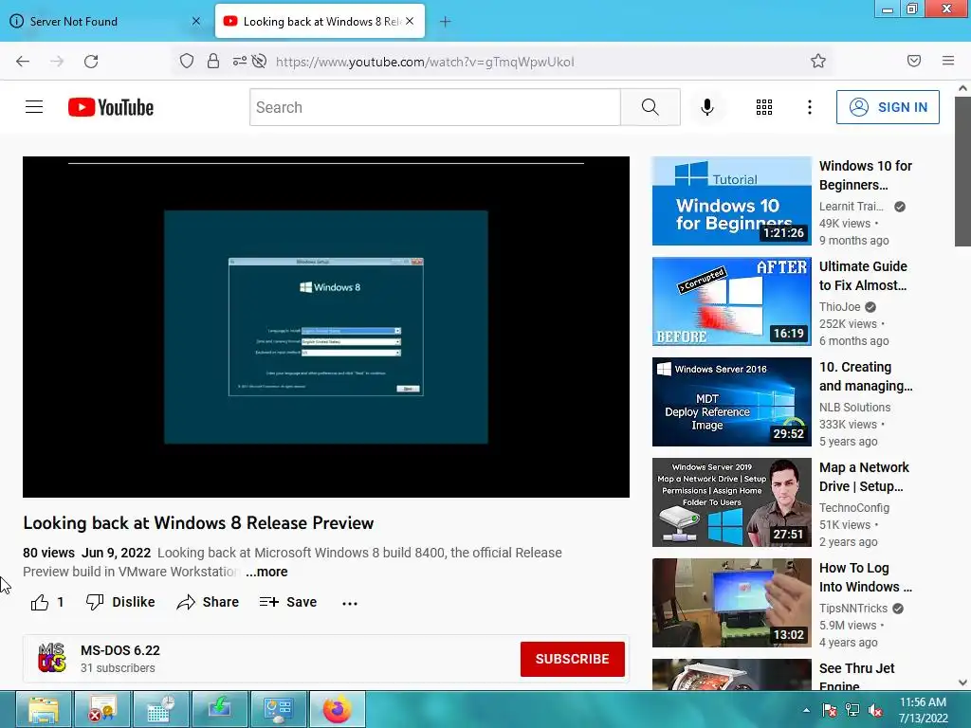Click the scrollbar down arrow
971x728 pixels.
pyautogui.click(x=962, y=682)
